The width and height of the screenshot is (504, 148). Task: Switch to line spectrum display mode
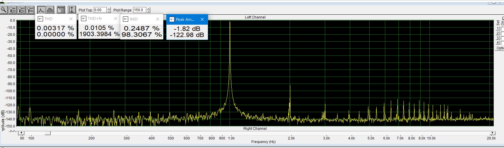point(41,10)
